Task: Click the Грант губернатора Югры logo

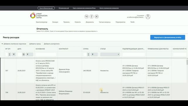Action: [39, 16]
